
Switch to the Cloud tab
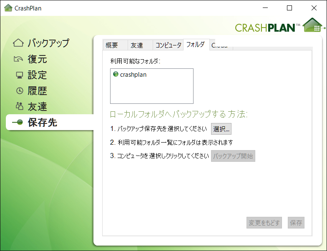[x=221, y=45]
